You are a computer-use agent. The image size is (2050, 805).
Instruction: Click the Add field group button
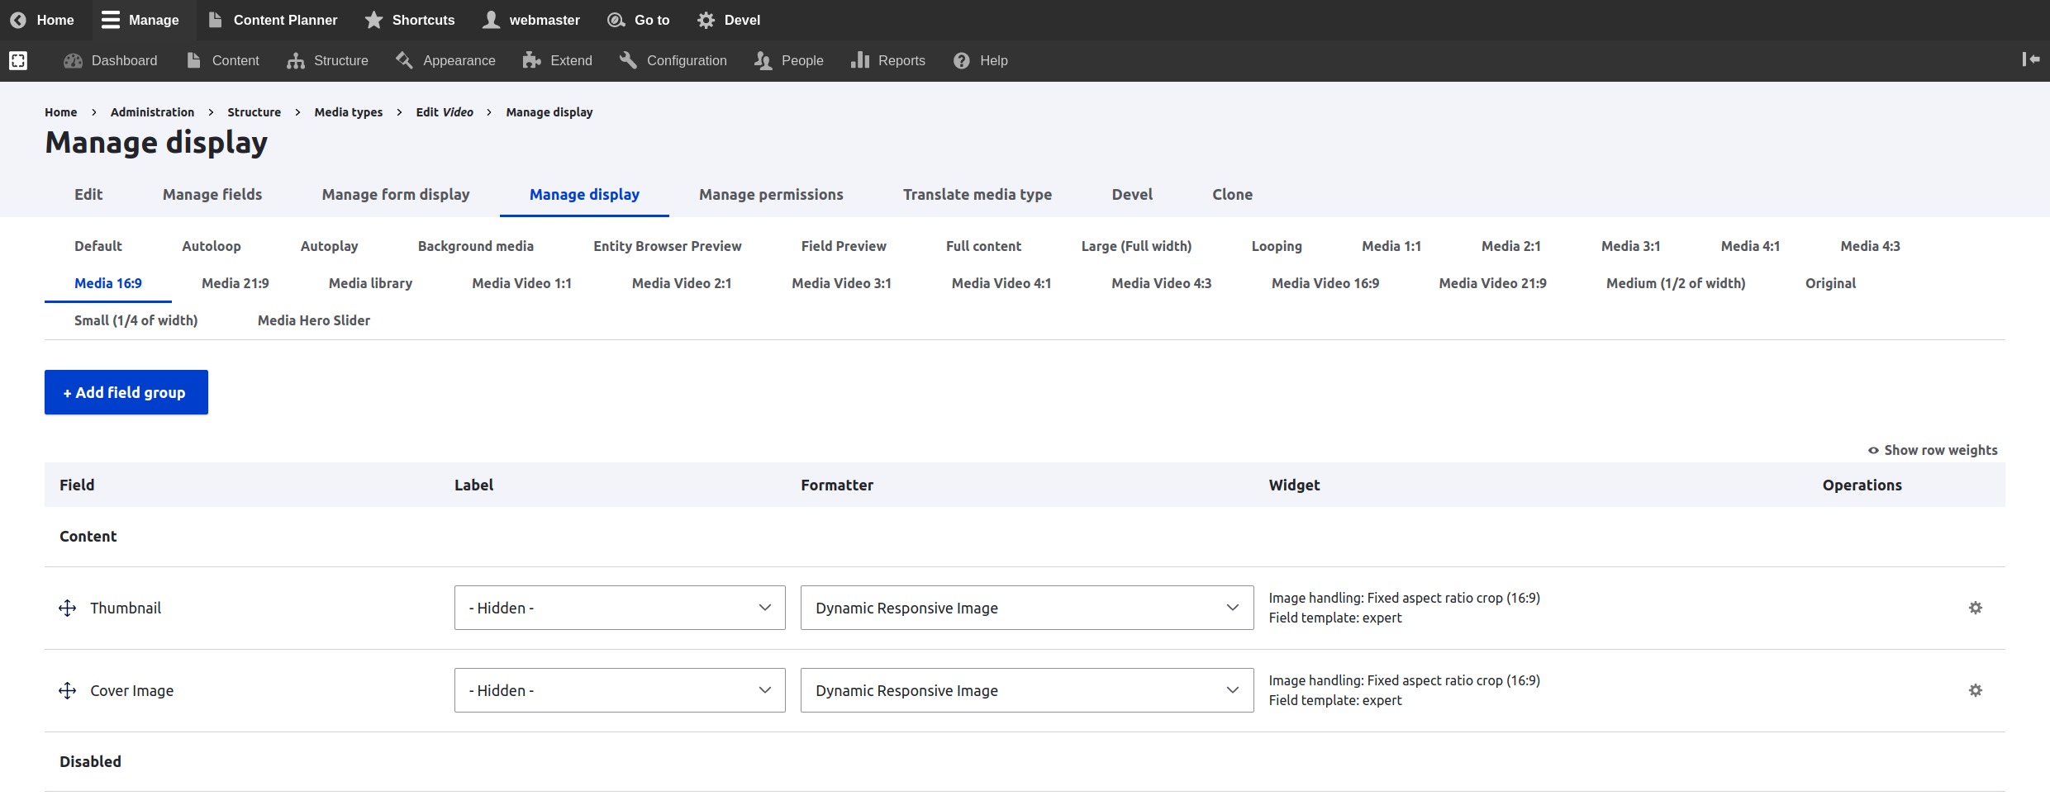pos(126,392)
